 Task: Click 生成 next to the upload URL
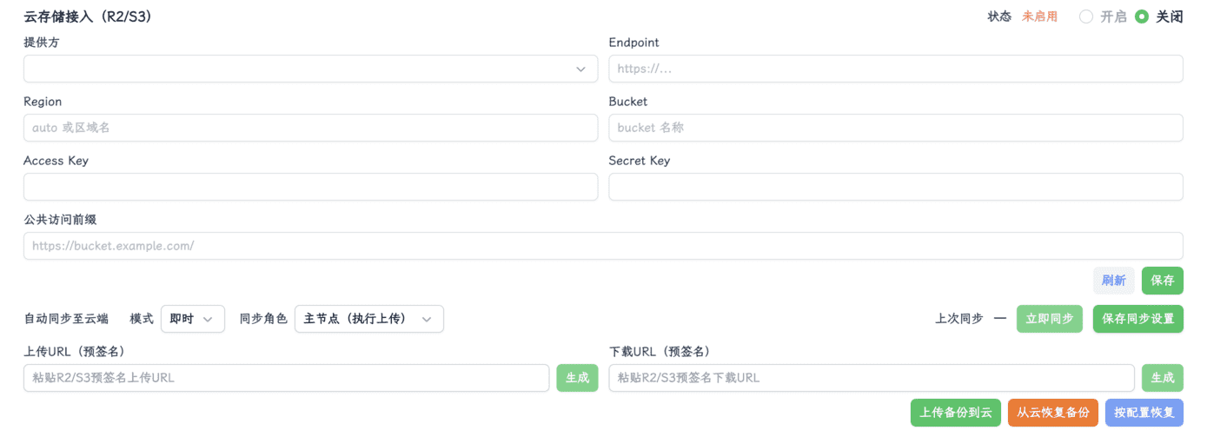click(x=577, y=378)
